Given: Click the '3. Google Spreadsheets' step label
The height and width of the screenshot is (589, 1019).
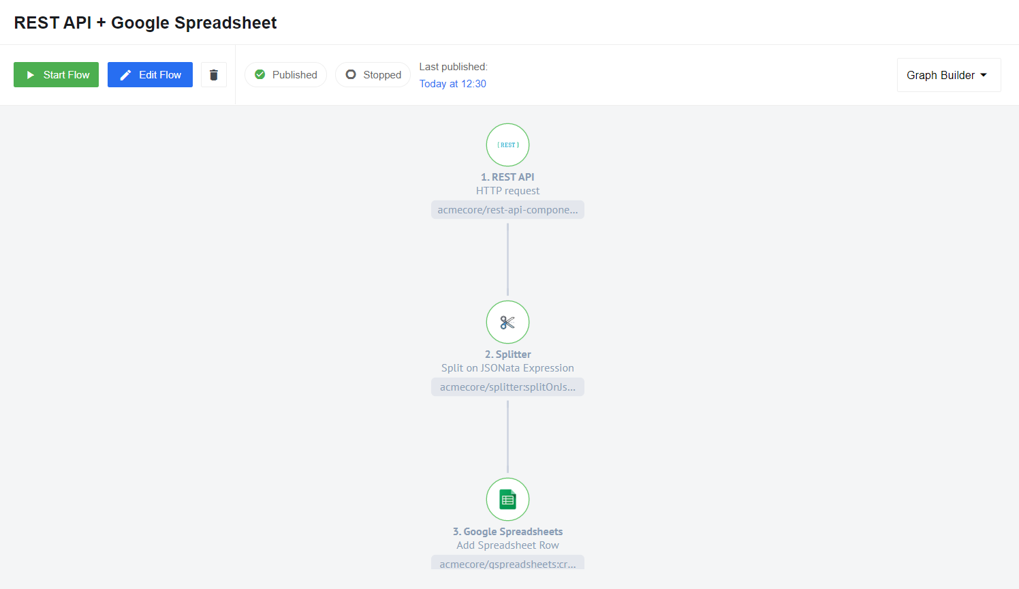Looking at the screenshot, I should coord(507,532).
